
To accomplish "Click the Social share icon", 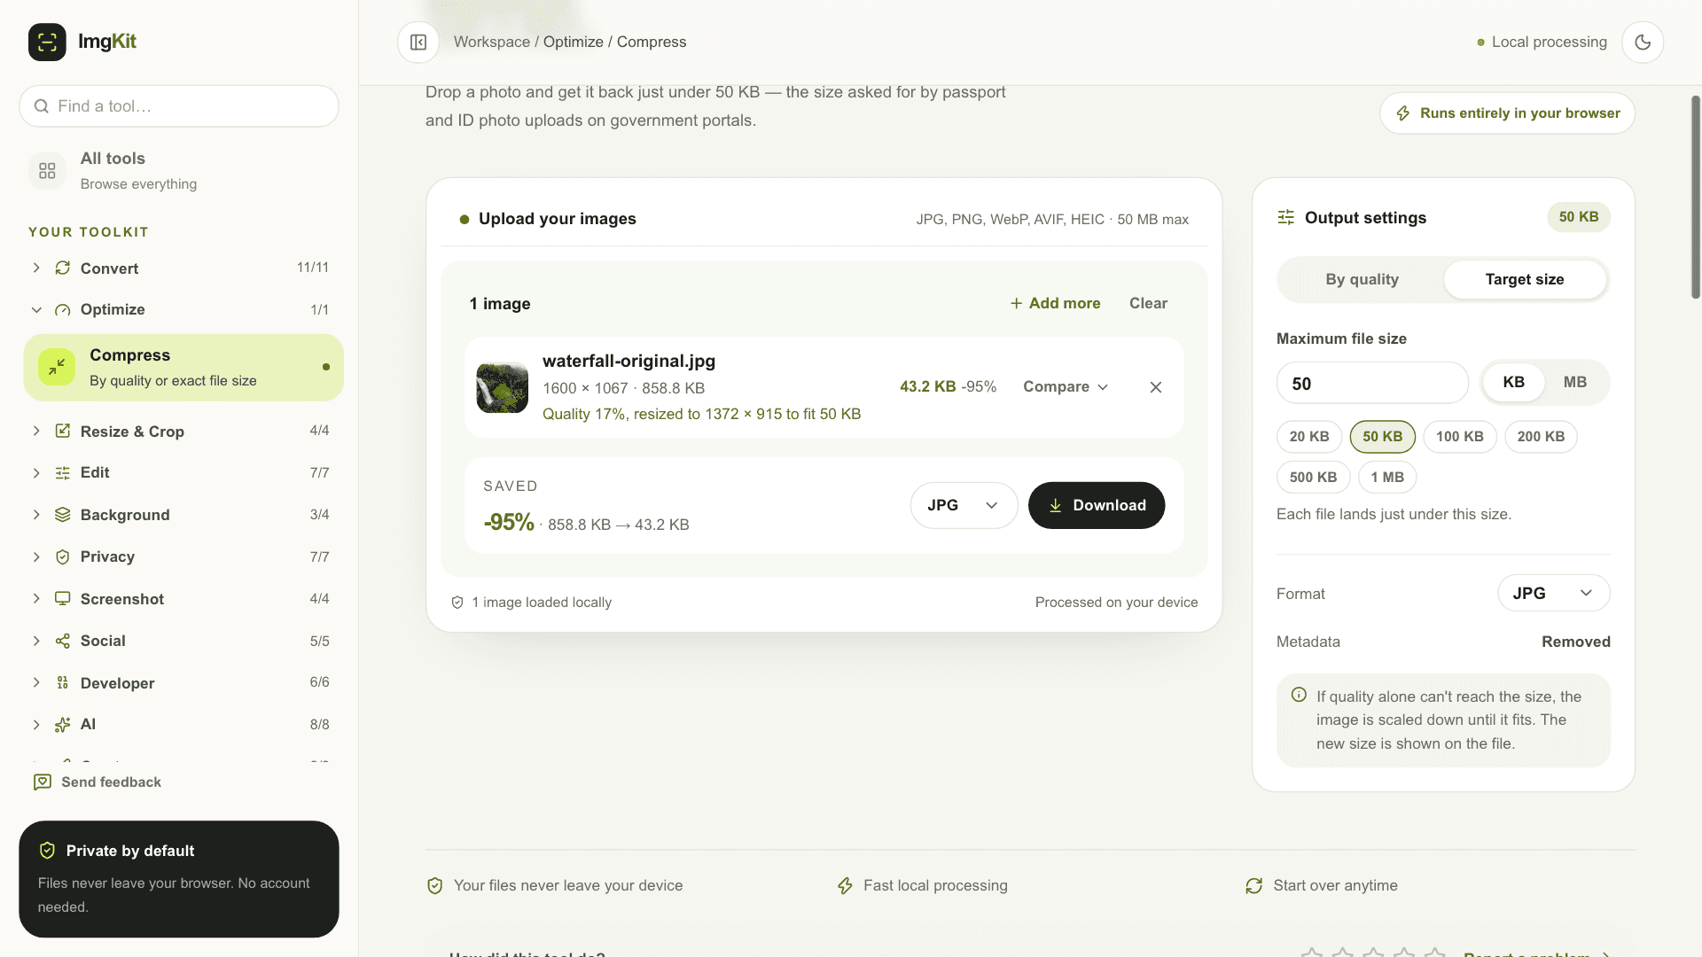I will coord(63,641).
